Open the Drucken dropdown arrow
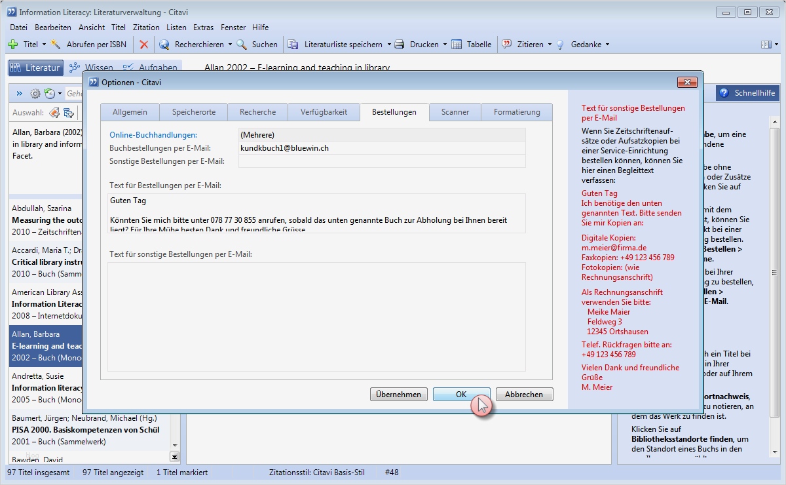Image resolution: width=786 pixels, height=485 pixels. pos(445,45)
